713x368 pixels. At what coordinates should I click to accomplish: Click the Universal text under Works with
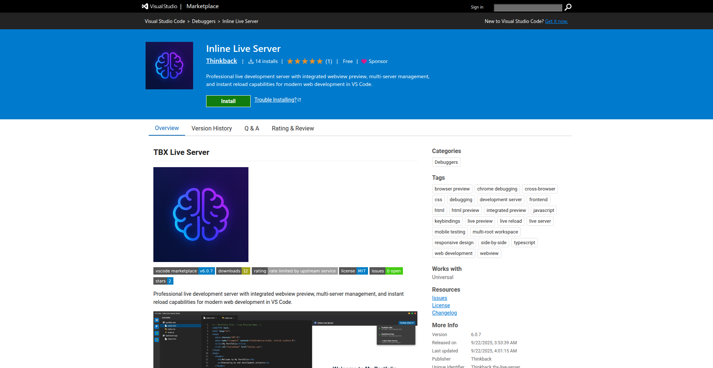tap(442, 277)
